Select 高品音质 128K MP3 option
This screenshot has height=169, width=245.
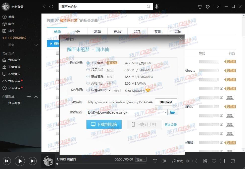pos(88,76)
